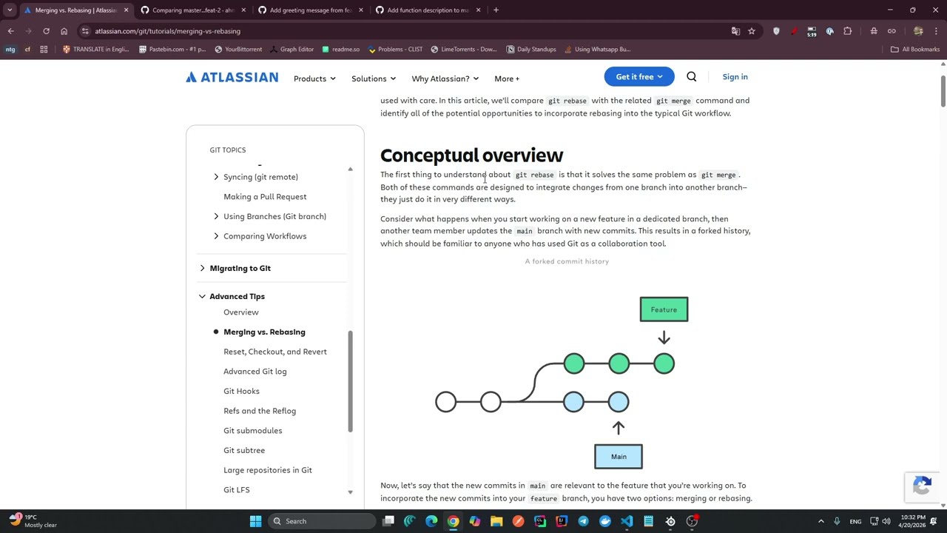Viewport: 947px width, 533px height.
Task: Open the Solutions dropdown menu
Action: pyautogui.click(x=374, y=78)
